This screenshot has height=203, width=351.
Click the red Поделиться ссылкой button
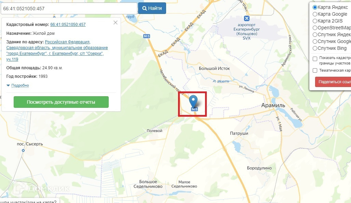point(333,82)
